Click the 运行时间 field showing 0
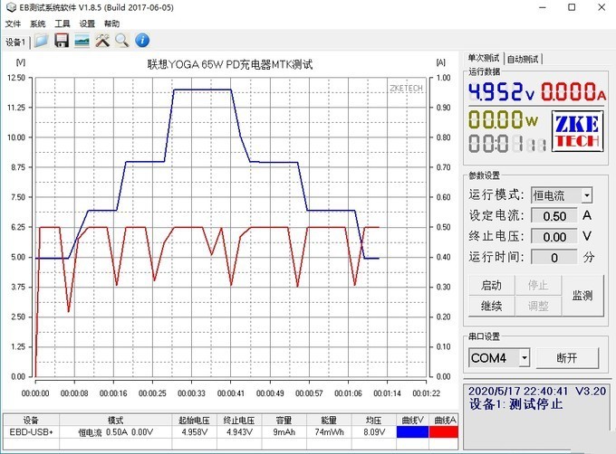The width and height of the screenshot is (616, 454). pyautogui.click(x=554, y=258)
